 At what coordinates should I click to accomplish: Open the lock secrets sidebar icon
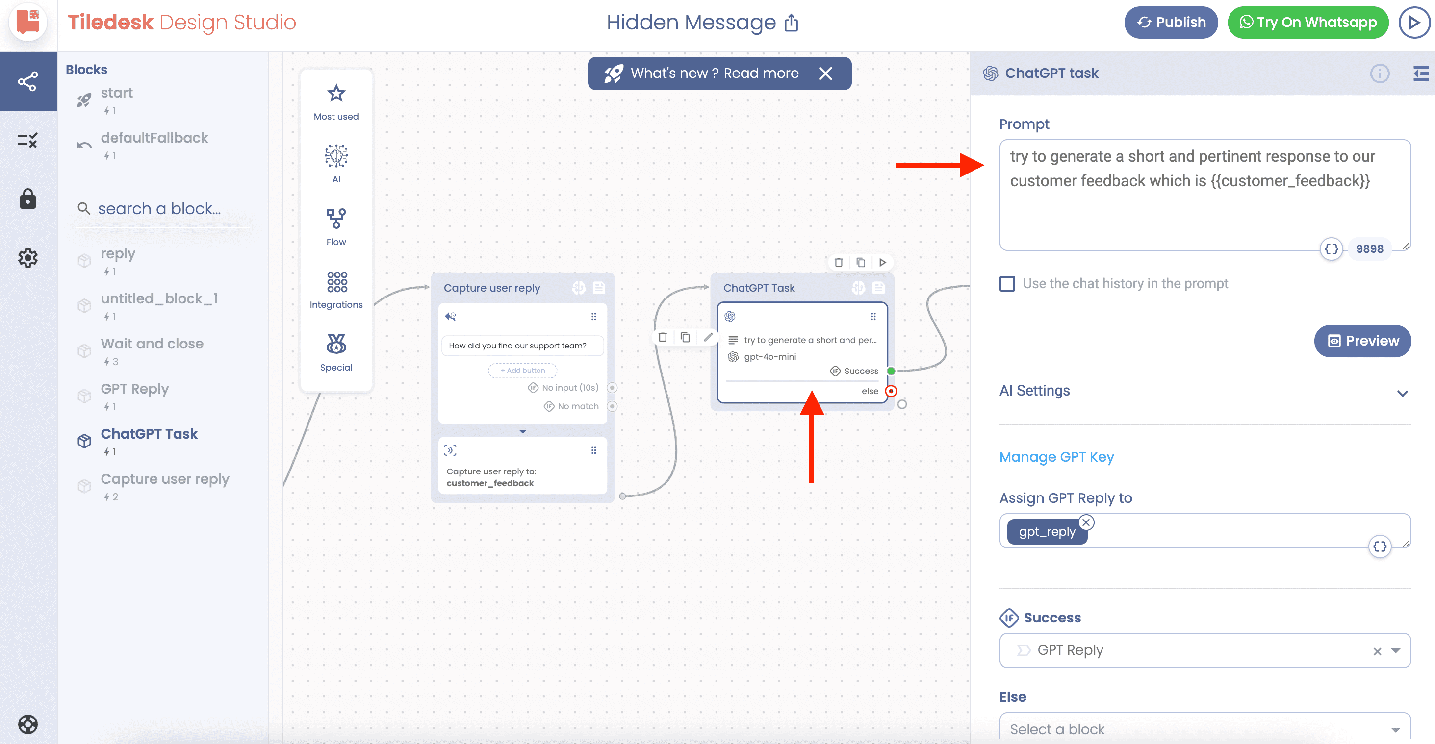pyautogui.click(x=28, y=199)
